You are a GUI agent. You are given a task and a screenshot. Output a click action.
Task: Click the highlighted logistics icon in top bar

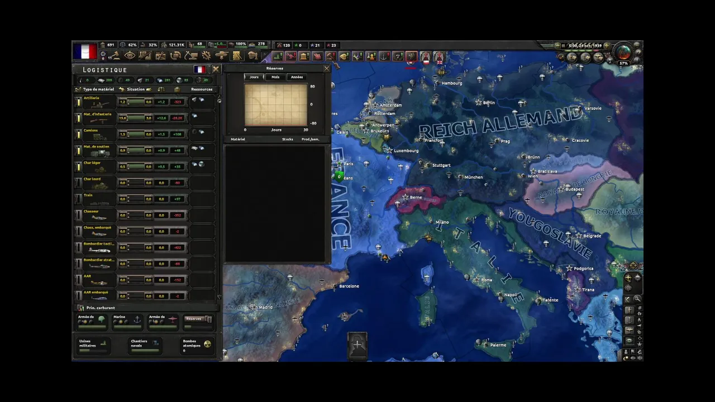point(237,55)
